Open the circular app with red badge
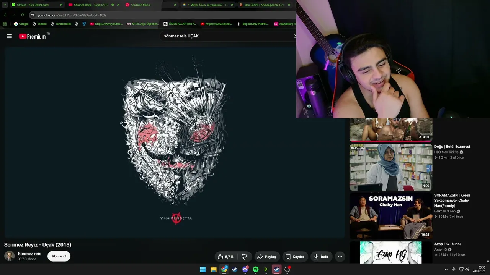Image resolution: width=490 pixels, height=275 pixels. 287,269
